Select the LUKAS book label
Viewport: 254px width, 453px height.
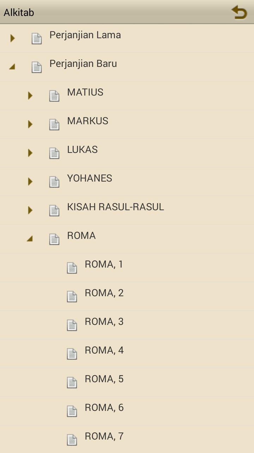[82, 150]
